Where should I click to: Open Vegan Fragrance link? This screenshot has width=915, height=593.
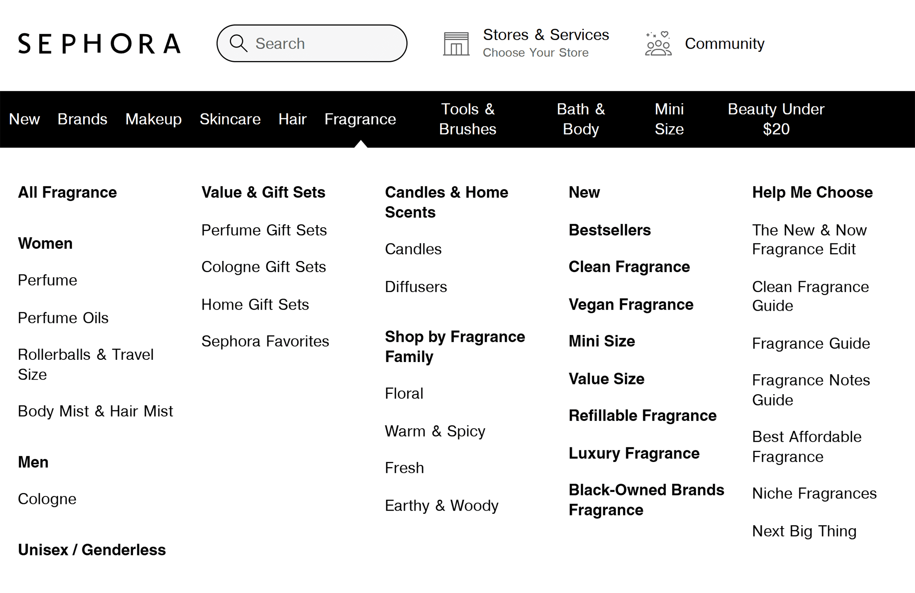click(631, 305)
